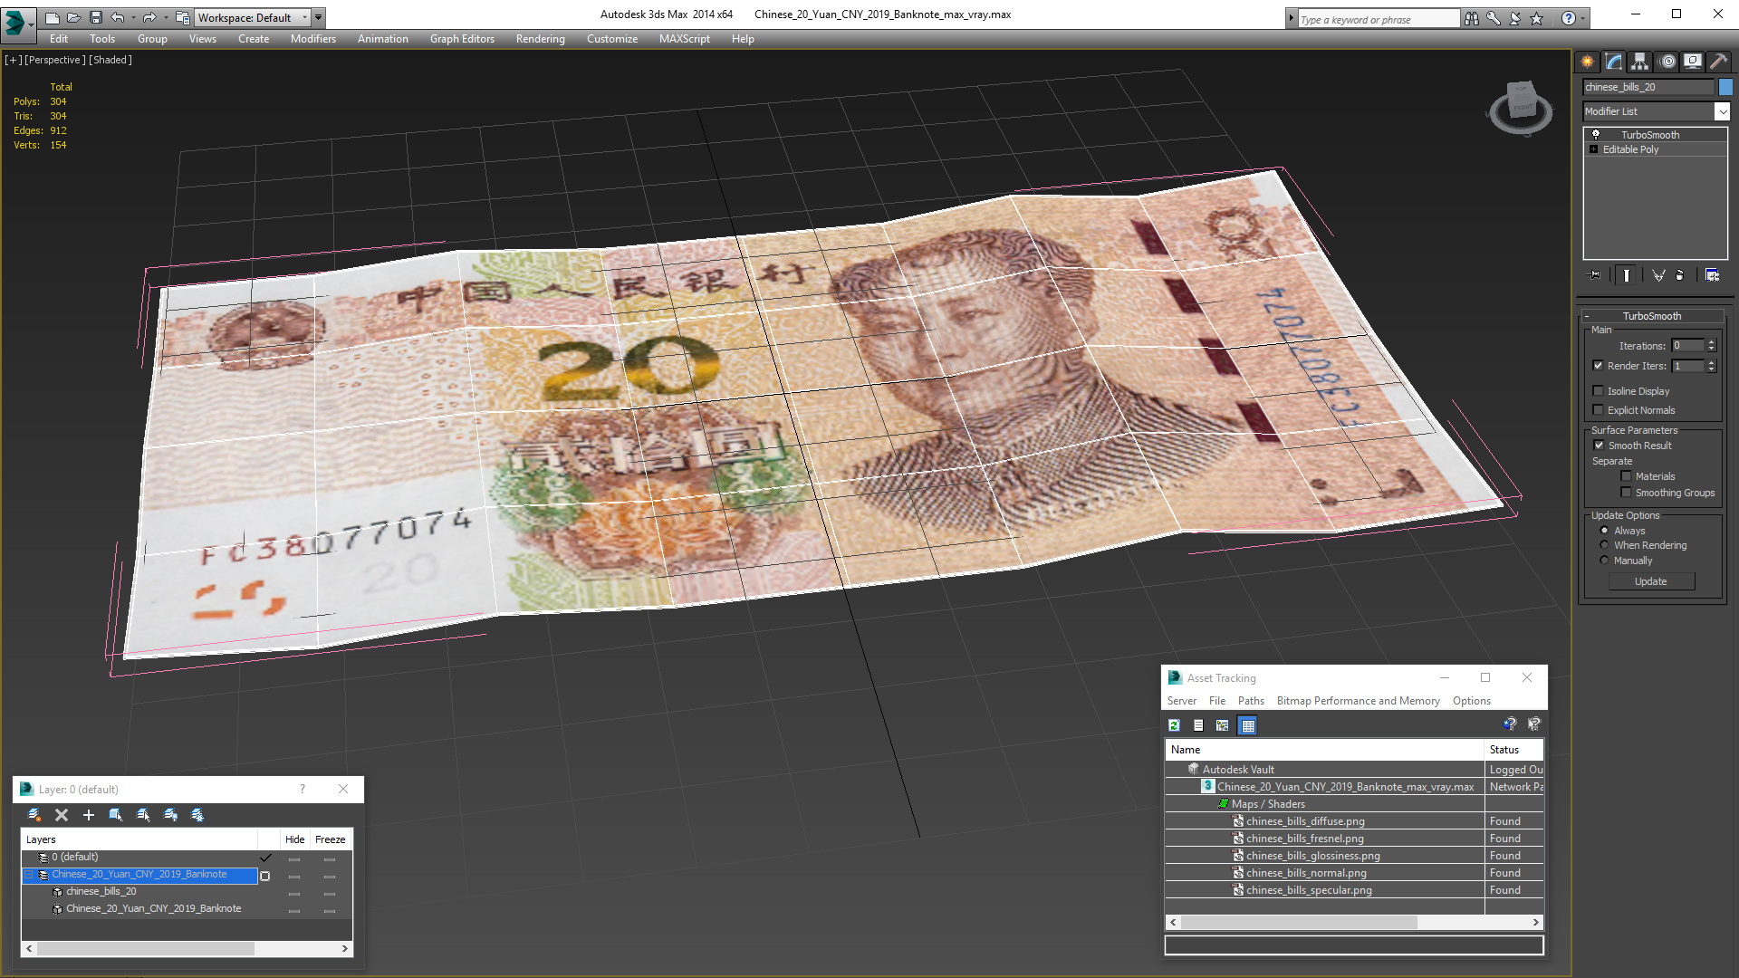The image size is (1739, 978).
Task: Expand the Editable Poly plus sign in stack
Action: tap(1593, 149)
